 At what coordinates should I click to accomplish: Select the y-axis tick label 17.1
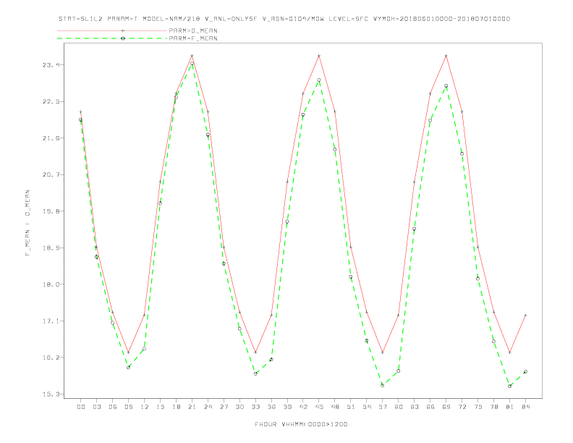click(51, 321)
